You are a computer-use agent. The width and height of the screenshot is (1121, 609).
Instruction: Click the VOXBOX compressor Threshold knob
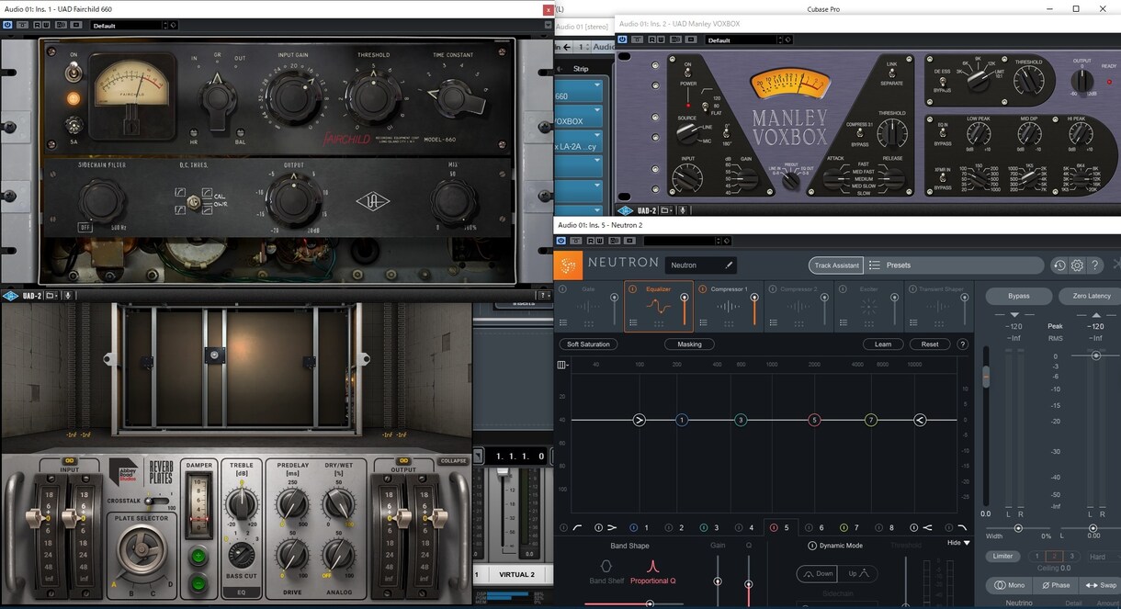pos(891,134)
